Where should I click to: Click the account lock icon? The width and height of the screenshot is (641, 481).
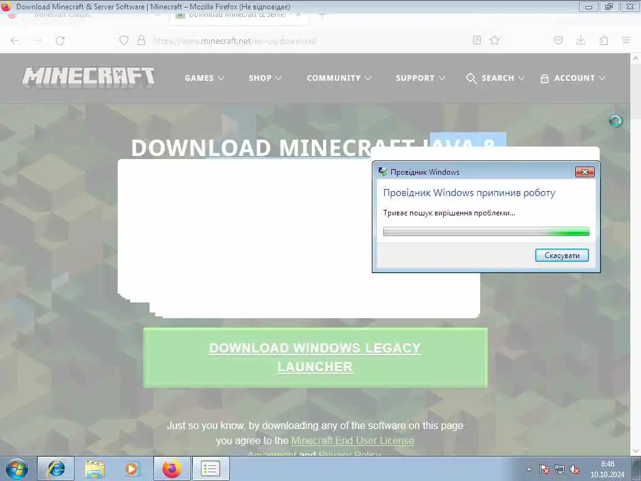(x=544, y=78)
